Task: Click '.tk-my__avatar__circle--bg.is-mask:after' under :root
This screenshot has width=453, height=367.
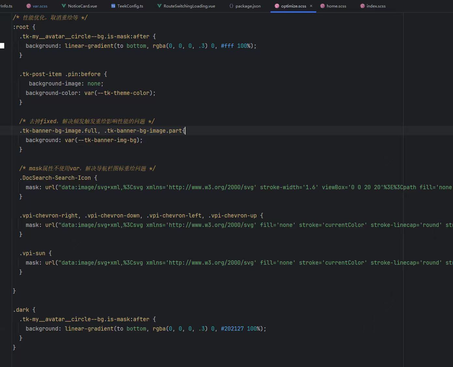Action: coord(84,36)
